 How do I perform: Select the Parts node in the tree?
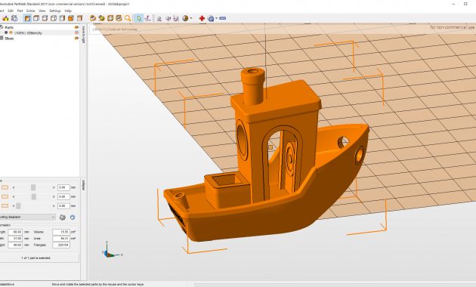(9, 27)
